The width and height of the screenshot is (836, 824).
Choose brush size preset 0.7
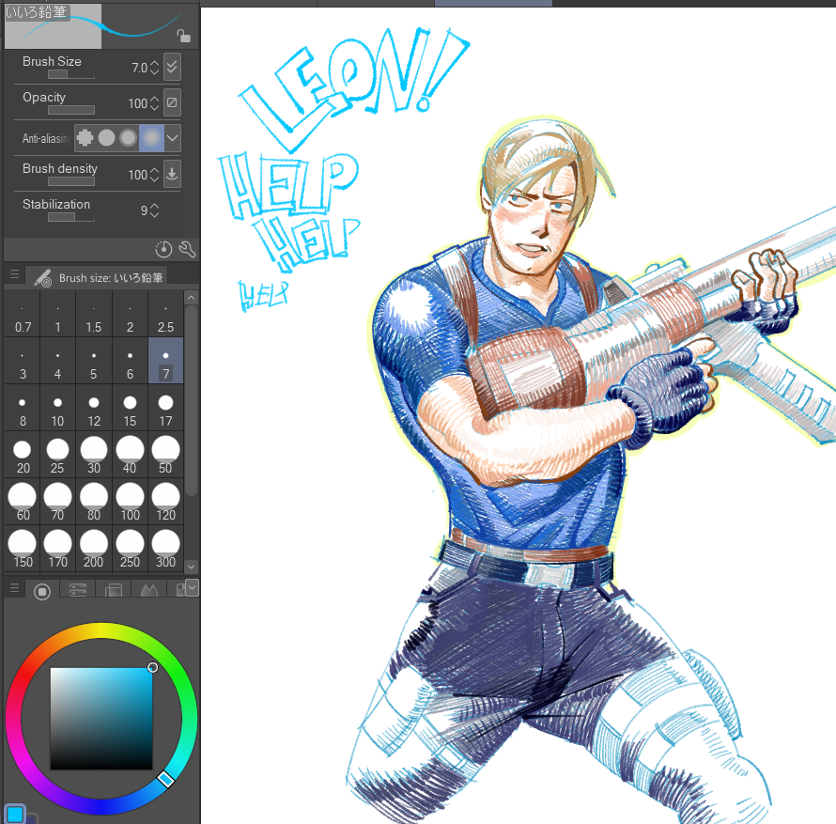pyautogui.click(x=23, y=315)
